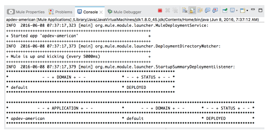Image resolution: width=275 pixels, height=131 pixels.
Task: Toggle Scroll Lock on the console
Action: click(192, 11)
